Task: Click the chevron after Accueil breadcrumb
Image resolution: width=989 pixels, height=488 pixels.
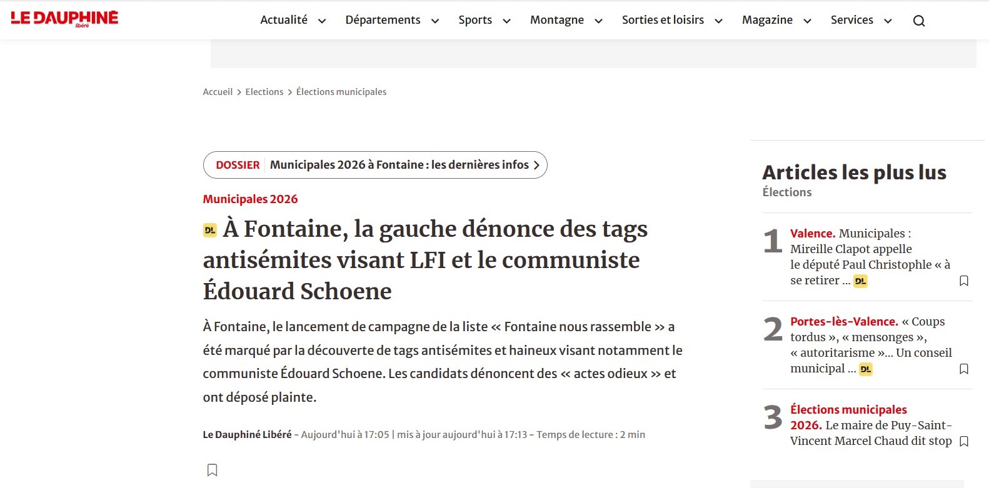Action: click(239, 92)
